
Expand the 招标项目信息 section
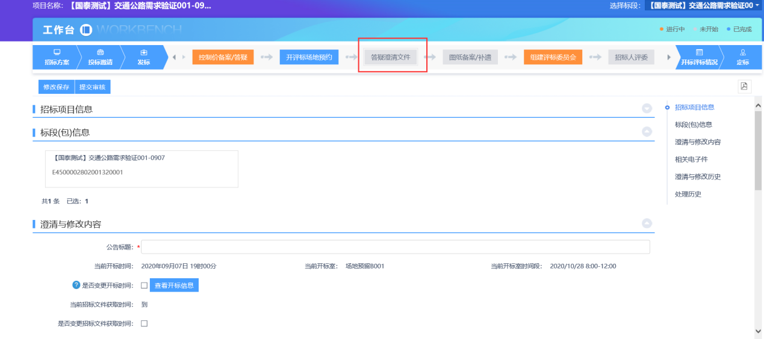click(647, 109)
